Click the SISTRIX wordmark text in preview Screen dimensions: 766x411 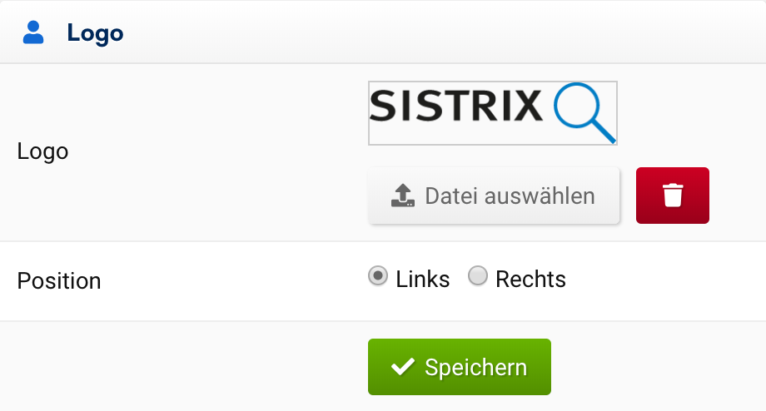pyautogui.click(x=455, y=106)
